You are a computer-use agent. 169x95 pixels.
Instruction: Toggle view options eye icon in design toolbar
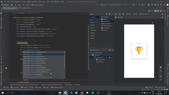tap(116, 17)
